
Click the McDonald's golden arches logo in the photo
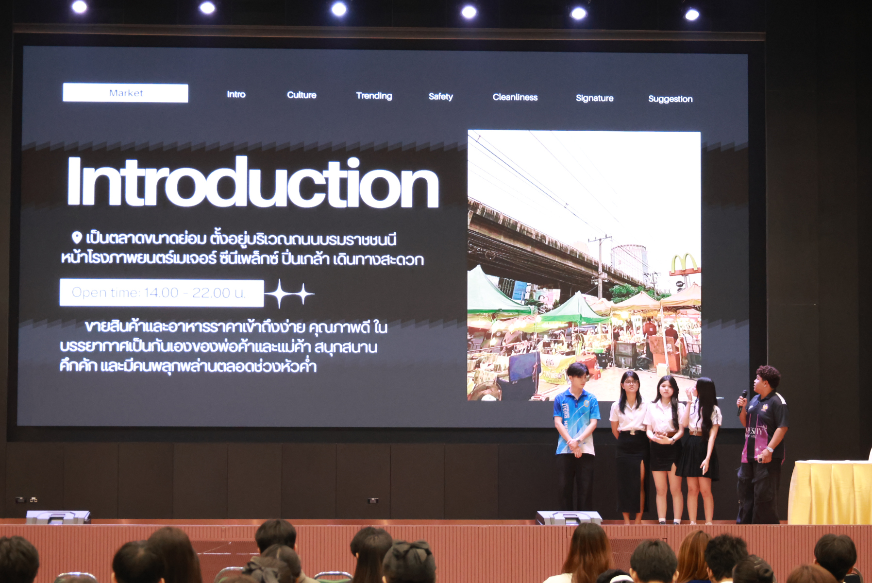[684, 264]
